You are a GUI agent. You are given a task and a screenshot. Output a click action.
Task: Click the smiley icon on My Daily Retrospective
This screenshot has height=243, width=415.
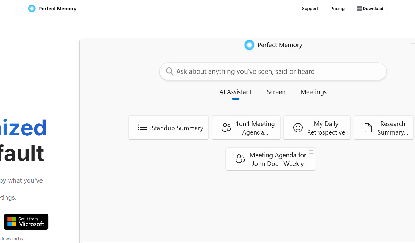[298, 128]
